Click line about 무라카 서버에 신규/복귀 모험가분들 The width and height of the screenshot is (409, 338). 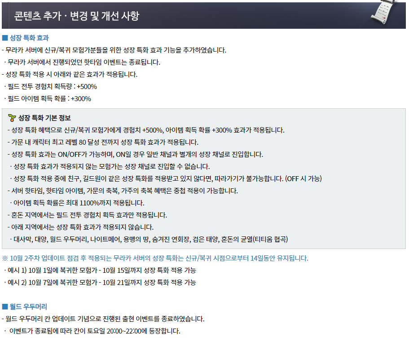pyautogui.click(x=114, y=50)
